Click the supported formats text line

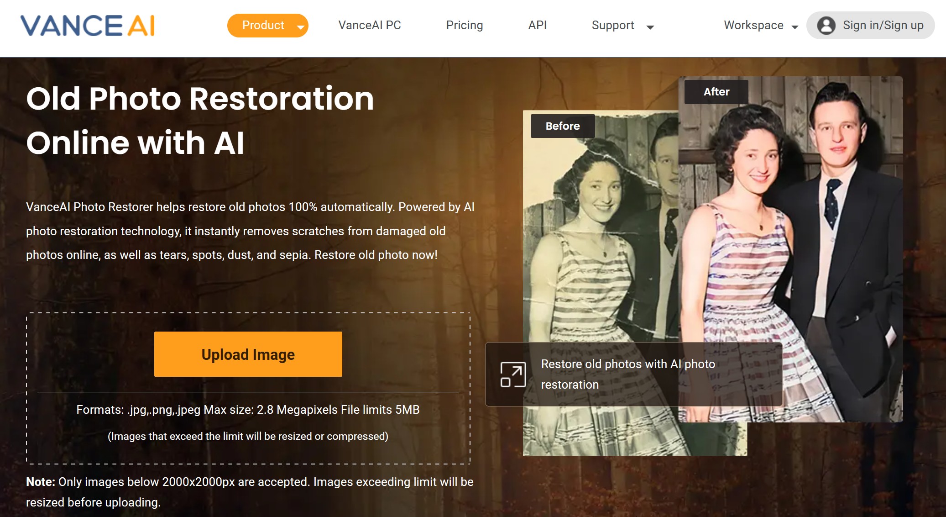pyautogui.click(x=248, y=410)
